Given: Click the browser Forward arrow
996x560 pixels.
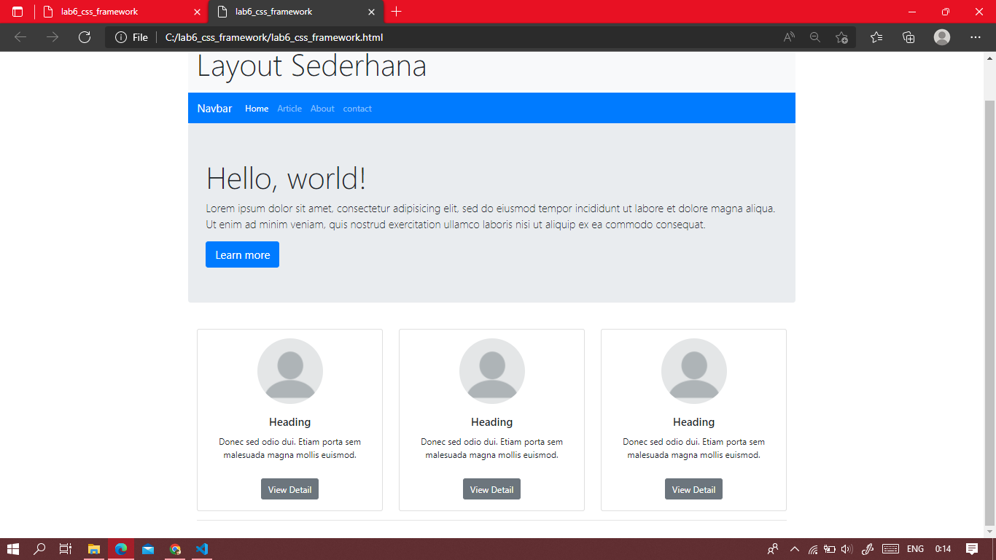Looking at the screenshot, I should 52,37.
